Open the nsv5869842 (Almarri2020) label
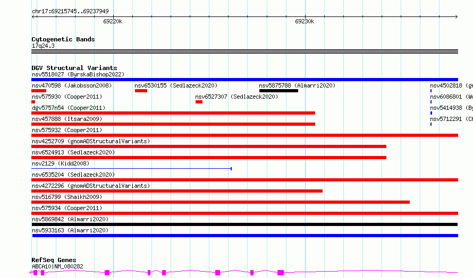Viewport: 473px width, 278px height. 70,219
